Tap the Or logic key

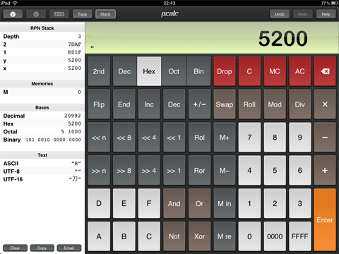[199, 203]
